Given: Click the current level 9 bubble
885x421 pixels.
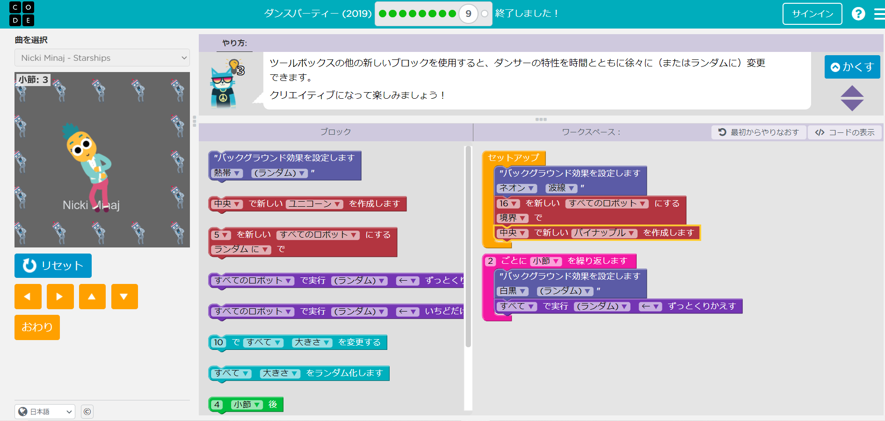Looking at the screenshot, I should click(x=468, y=14).
